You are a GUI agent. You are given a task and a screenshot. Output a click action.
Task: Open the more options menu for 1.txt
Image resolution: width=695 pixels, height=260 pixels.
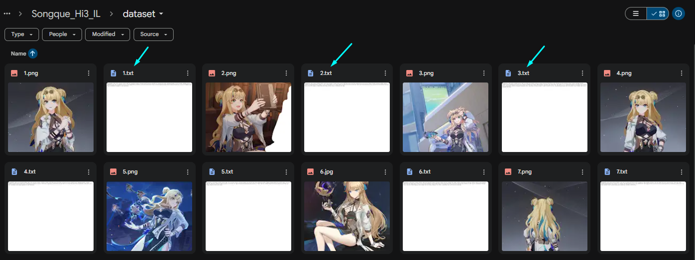(x=188, y=73)
